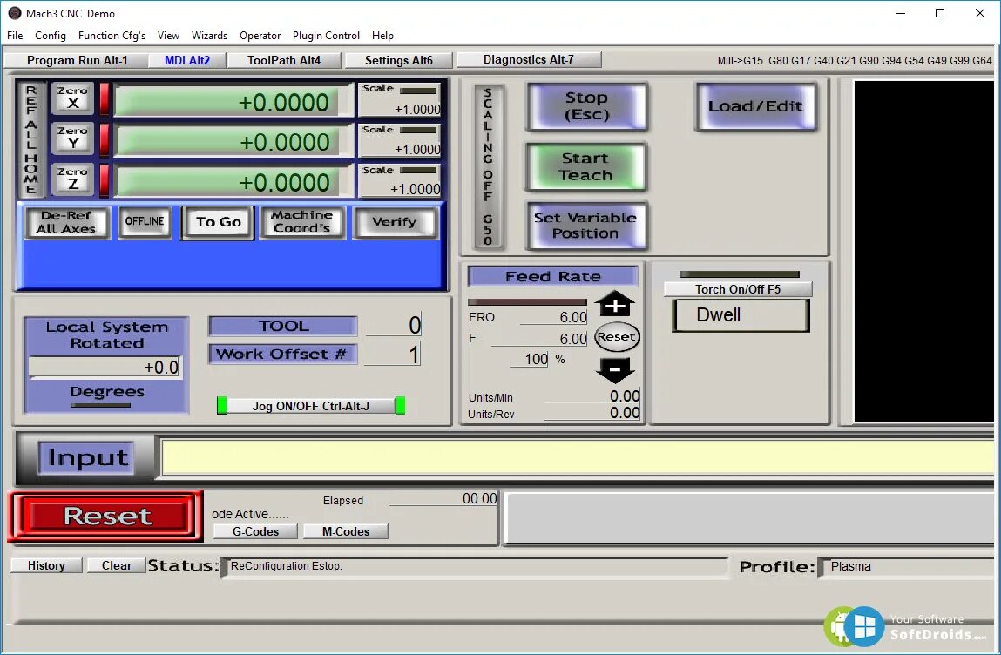This screenshot has height=655, width=1001.
Task: Open the File menu
Action: pyautogui.click(x=15, y=36)
